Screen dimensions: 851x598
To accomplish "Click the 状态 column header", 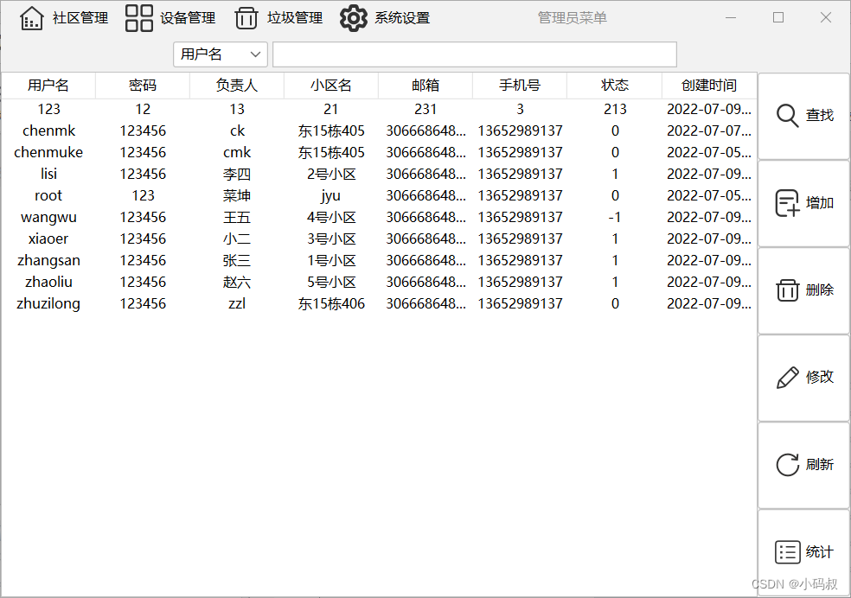I will (614, 86).
